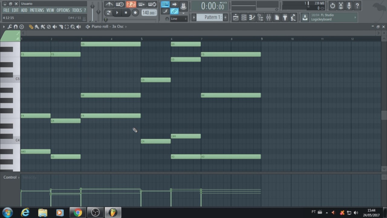The image size is (387, 218).
Task: Select the Mute tool with crossed speaker
Action: click(55, 27)
